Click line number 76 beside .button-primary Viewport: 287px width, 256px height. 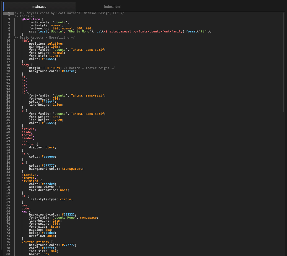click(x=8, y=242)
